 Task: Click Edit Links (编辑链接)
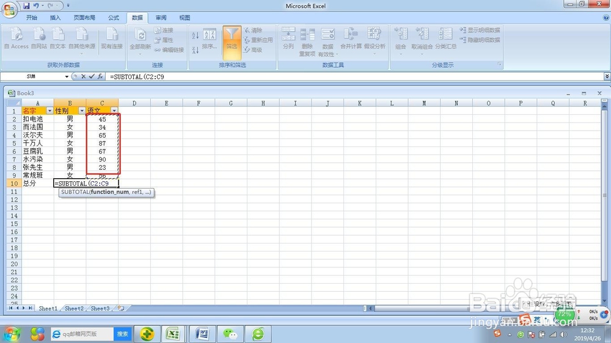click(x=169, y=50)
